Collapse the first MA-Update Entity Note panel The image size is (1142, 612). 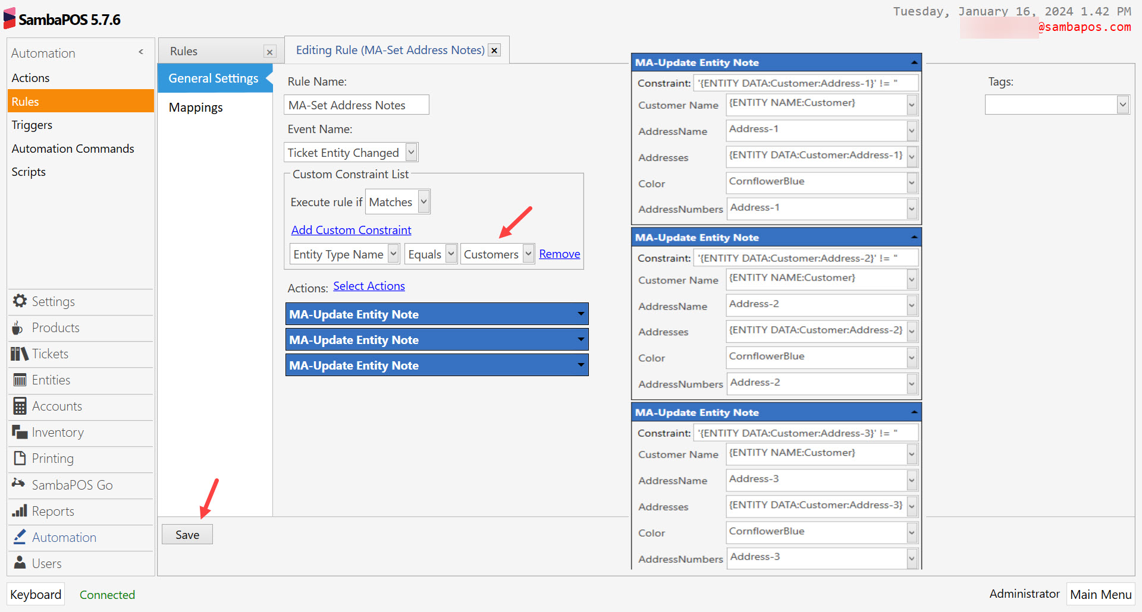(913, 62)
